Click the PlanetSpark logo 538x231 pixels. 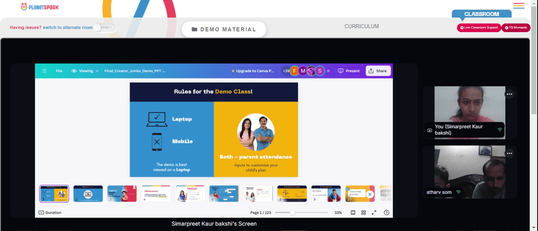[39, 6]
